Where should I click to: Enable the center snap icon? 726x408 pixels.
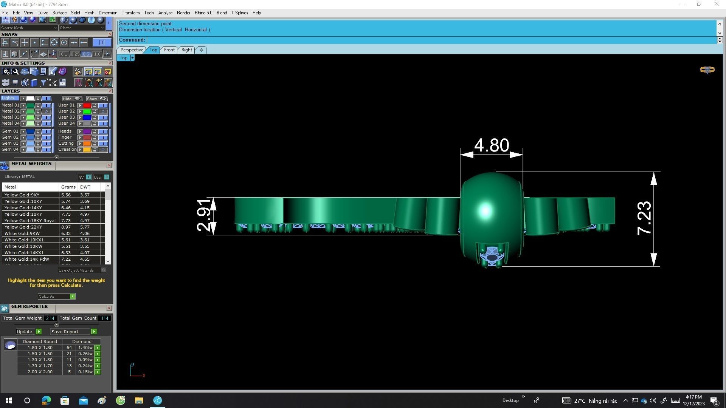64,43
